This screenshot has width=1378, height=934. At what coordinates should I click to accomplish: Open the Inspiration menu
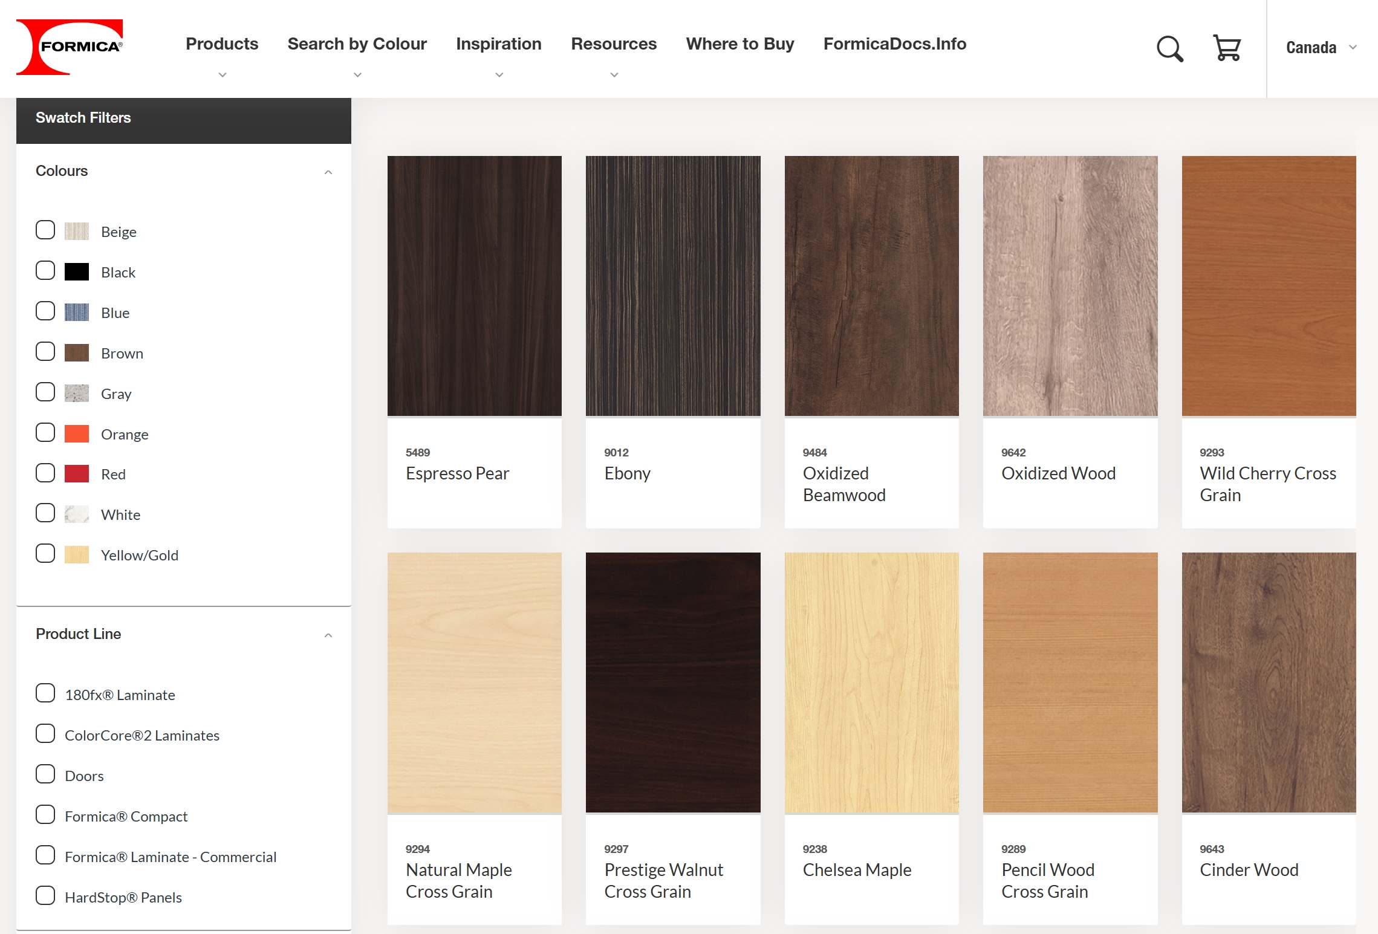[499, 44]
